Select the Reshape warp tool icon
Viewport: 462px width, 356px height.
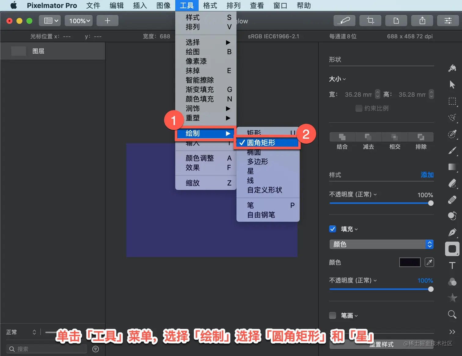click(452, 216)
